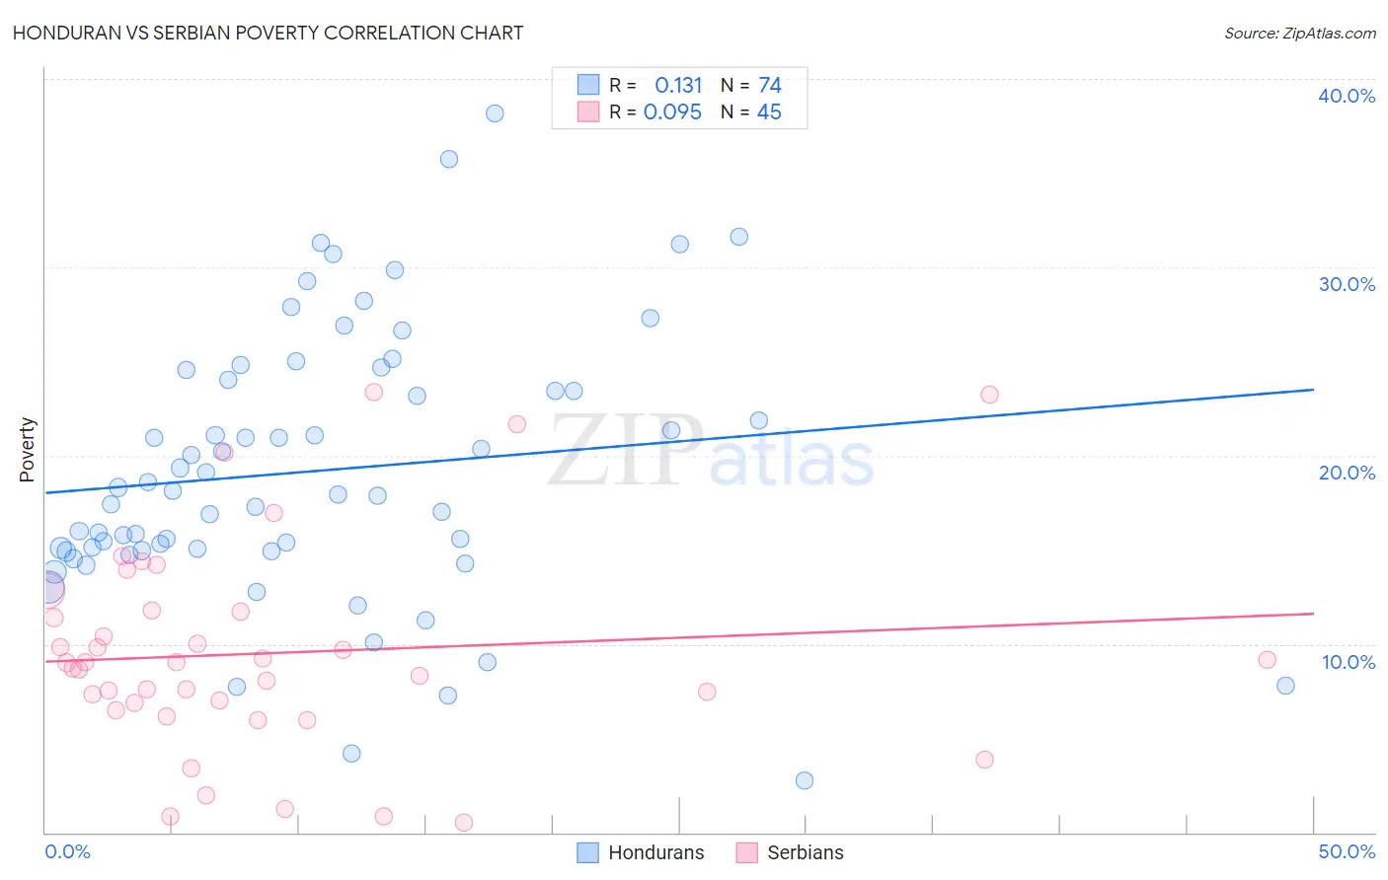1388x880 pixels.
Task: Click the 20.0% y-axis label
Action: [1347, 473]
